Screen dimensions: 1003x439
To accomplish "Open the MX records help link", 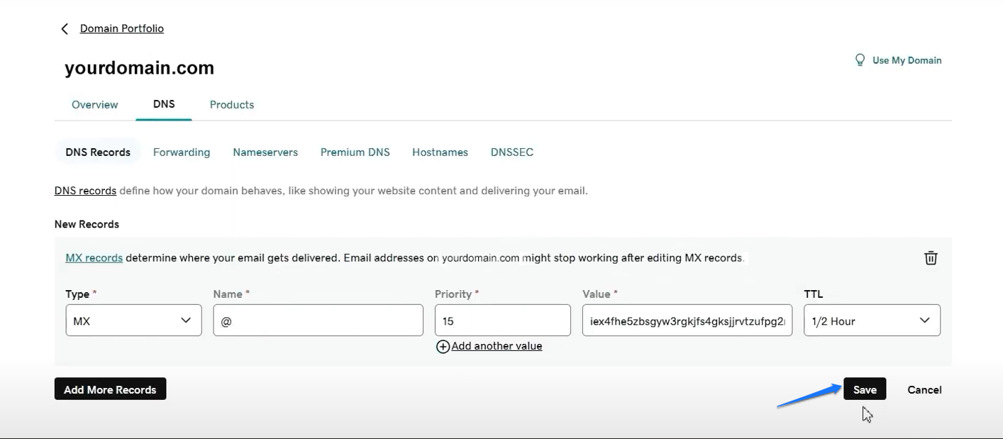I will (94, 258).
